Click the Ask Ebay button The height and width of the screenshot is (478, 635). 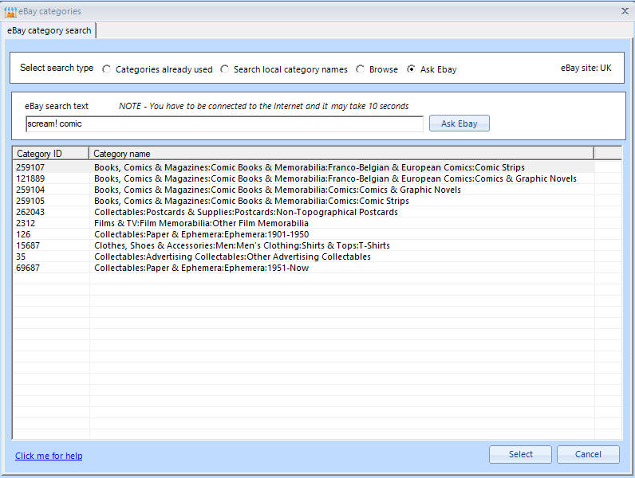pyautogui.click(x=459, y=123)
